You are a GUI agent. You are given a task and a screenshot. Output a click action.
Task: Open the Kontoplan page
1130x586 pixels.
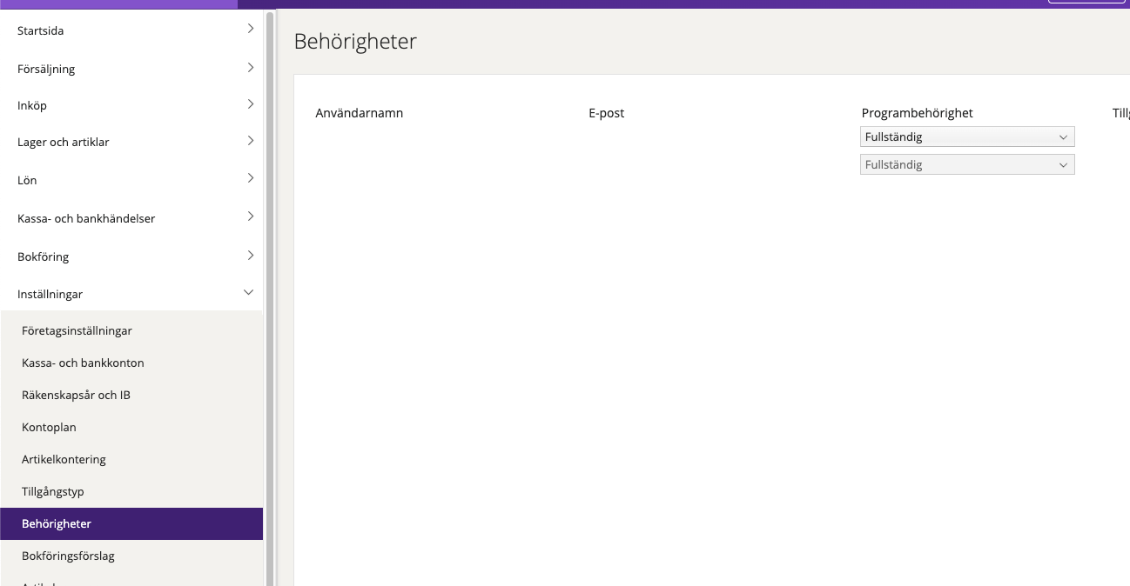49,427
